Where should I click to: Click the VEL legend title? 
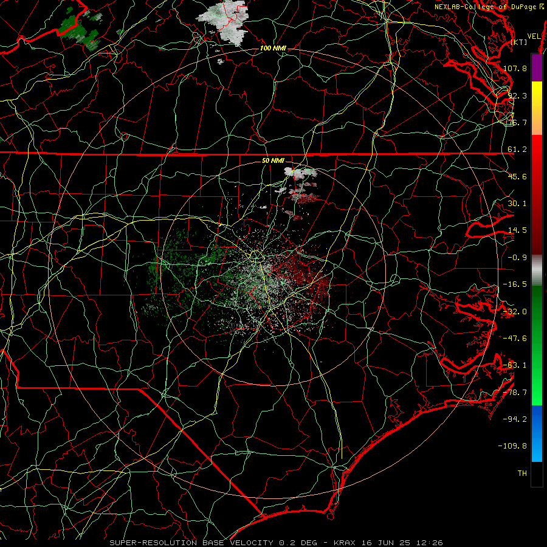pos(534,36)
